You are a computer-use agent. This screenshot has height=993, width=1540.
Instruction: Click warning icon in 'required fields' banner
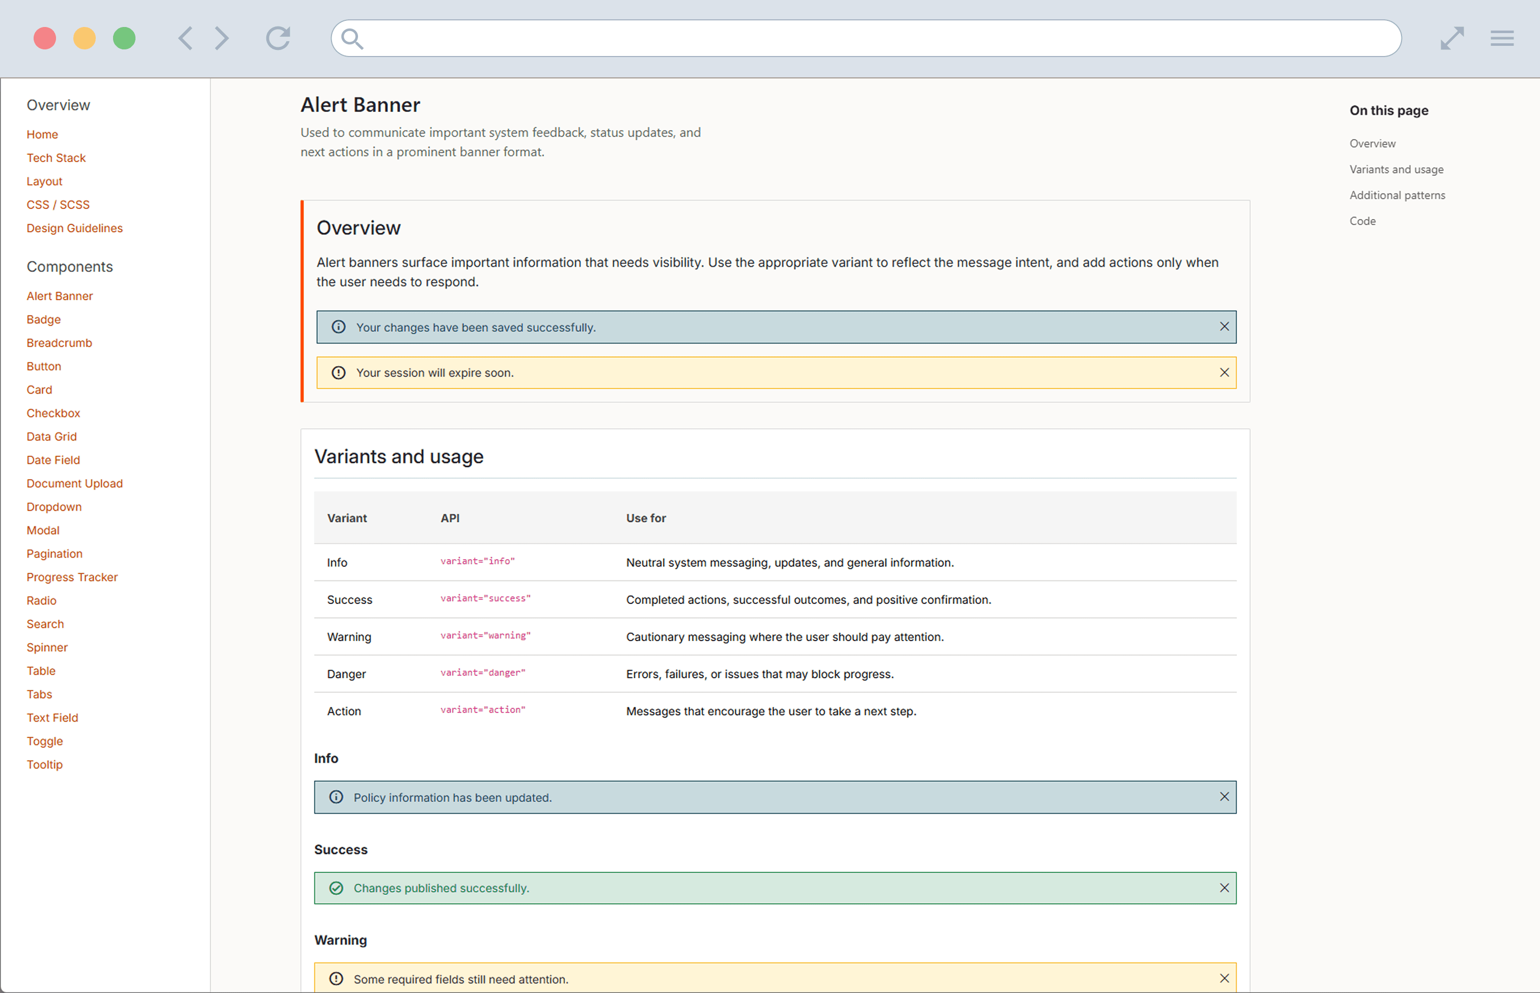click(x=336, y=979)
